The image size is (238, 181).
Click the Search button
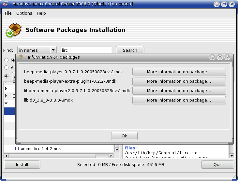pyautogui.click(x=130, y=50)
